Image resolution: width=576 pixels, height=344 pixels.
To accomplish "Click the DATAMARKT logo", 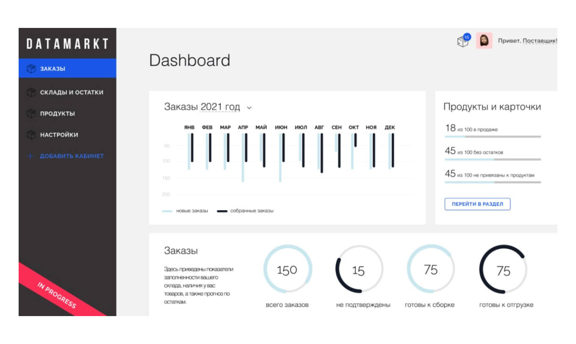I will [x=67, y=44].
